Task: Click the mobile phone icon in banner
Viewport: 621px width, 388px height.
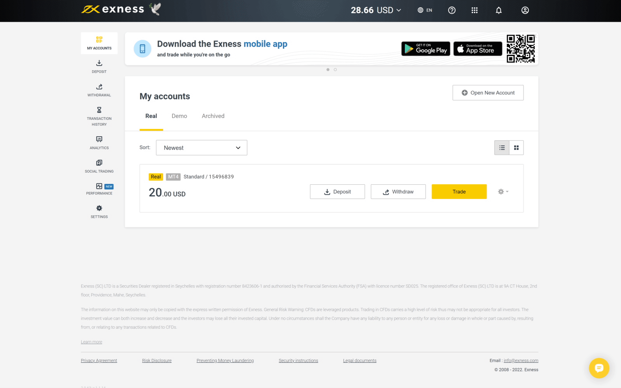Action: click(x=142, y=49)
